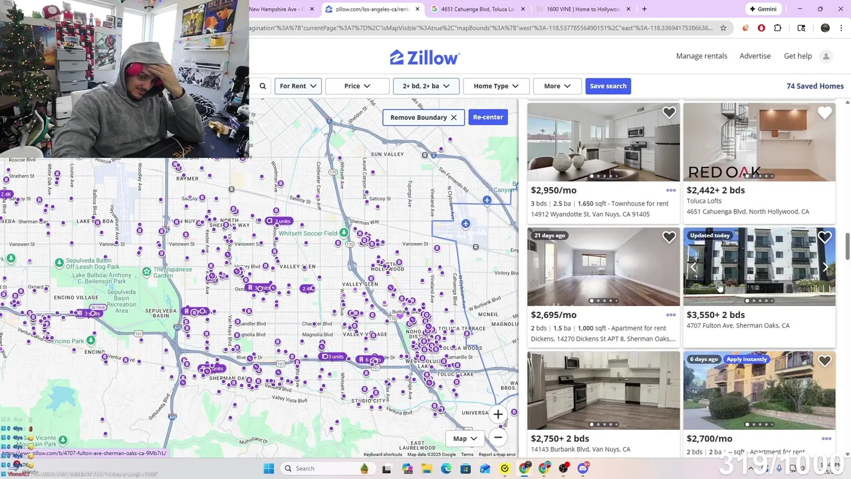Open map Keyboard shortcuts link
The image size is (851, 479).
pos(383,454)
